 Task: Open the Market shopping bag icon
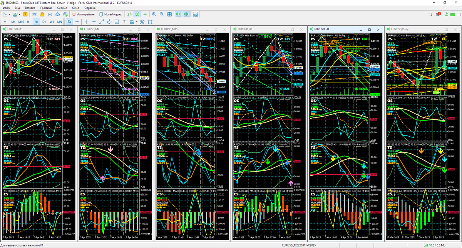pos(42,14)
